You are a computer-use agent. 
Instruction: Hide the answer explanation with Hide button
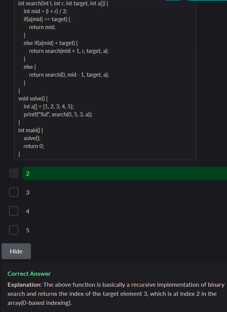tap(16, 251)
